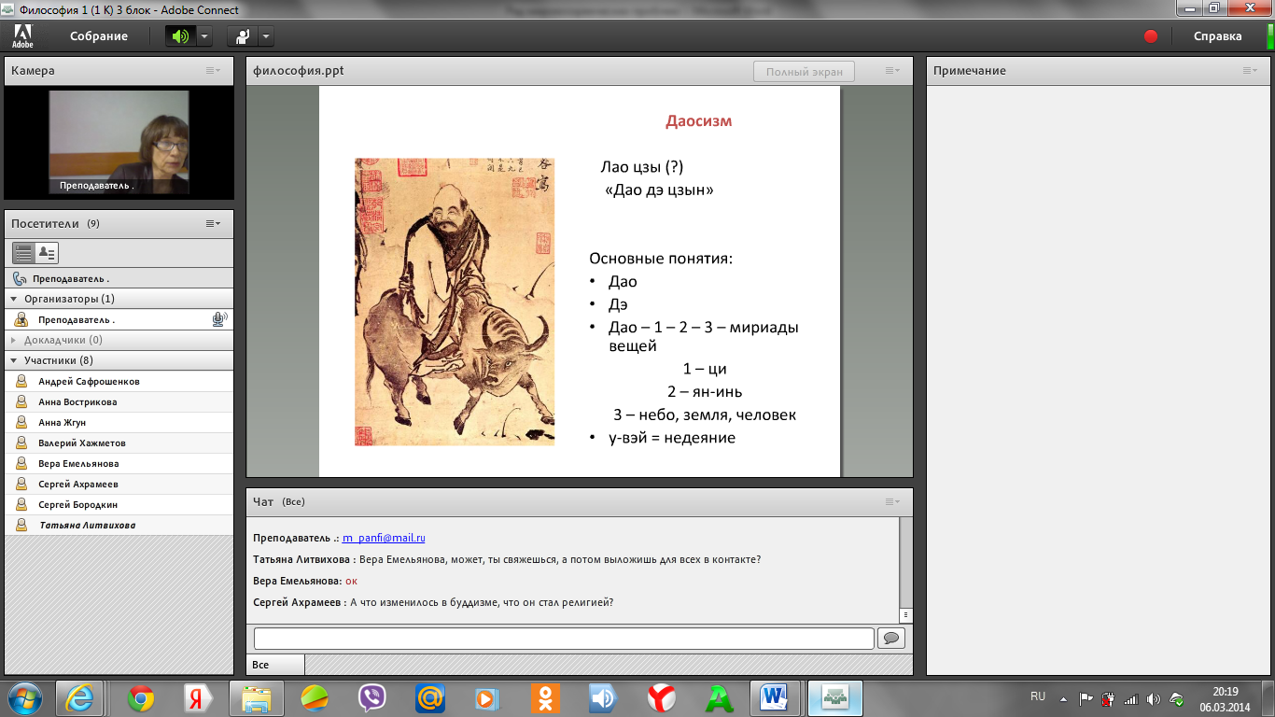Show hidden tray icons arrow
This screenshot has width=1275, height=717.
click(x=1063, y=698)
